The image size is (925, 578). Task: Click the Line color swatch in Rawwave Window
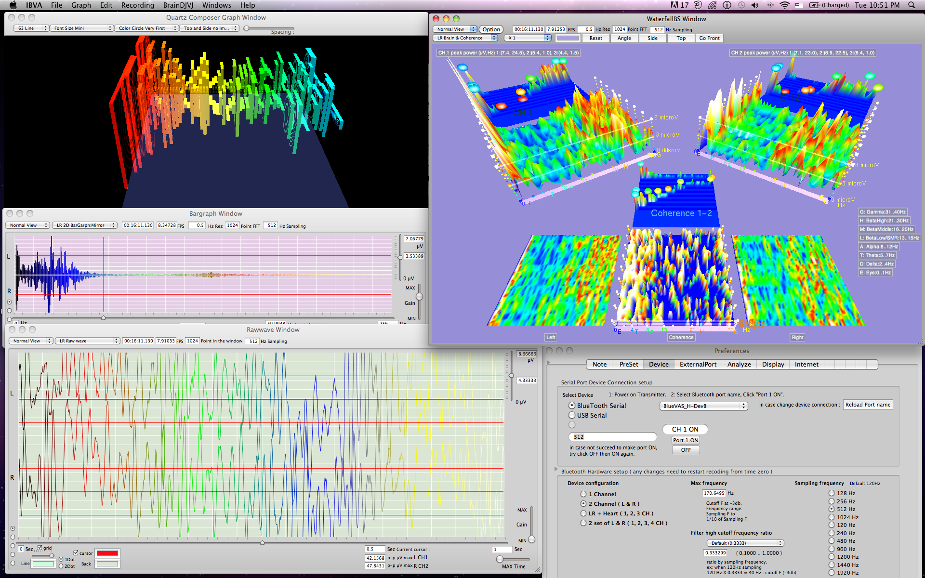tap(43, 564)
